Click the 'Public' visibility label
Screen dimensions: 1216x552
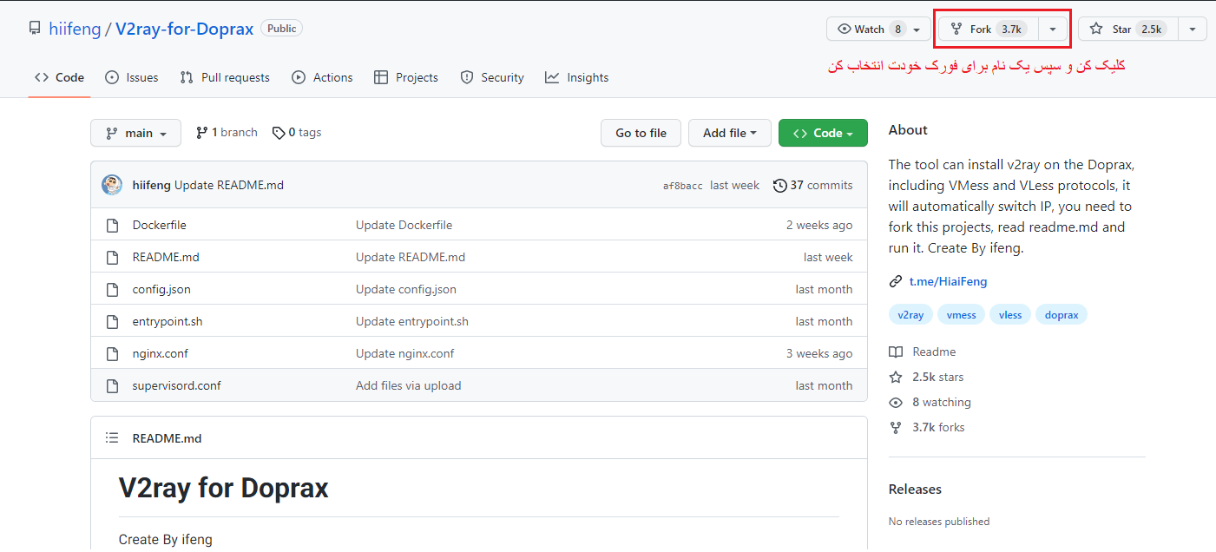[x=281, y=28]
